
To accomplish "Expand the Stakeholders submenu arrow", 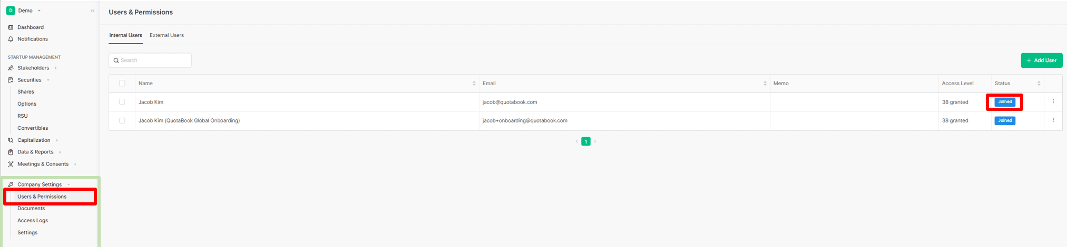I will click(x=56, y=68).
